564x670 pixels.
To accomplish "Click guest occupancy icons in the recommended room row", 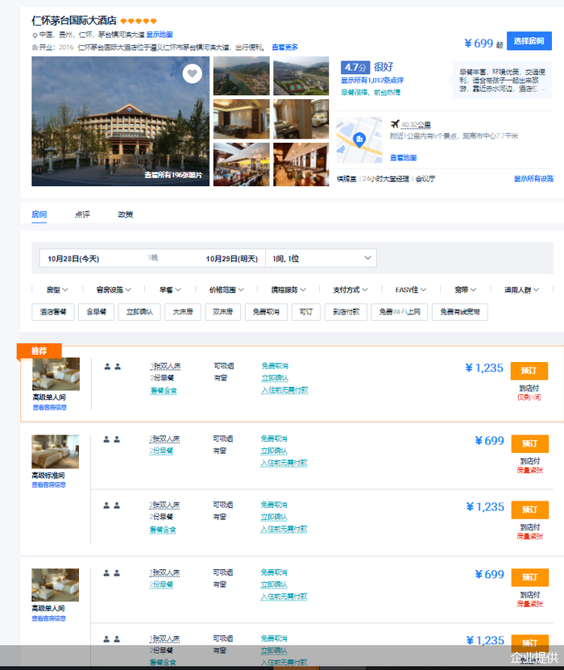I will (112, 366).
